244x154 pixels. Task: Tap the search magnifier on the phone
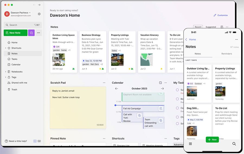point(234,144)
